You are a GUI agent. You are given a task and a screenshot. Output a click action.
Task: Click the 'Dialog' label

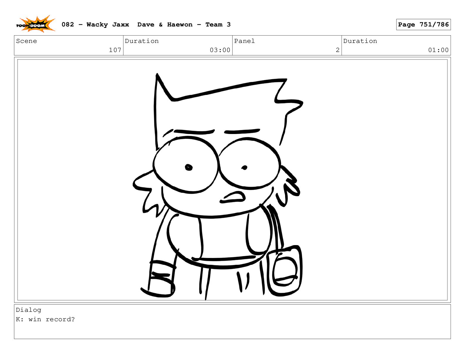click(29, 310)
